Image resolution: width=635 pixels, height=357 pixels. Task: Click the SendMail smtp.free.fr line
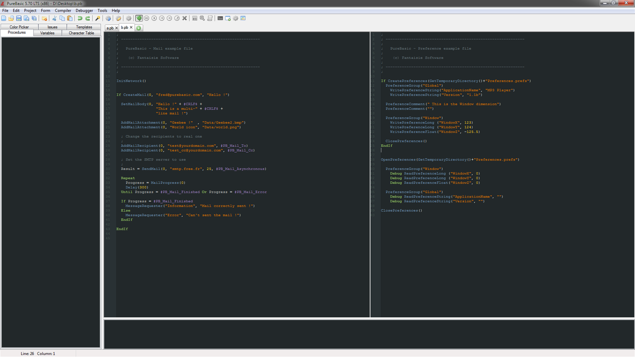[x=193, y=169]
